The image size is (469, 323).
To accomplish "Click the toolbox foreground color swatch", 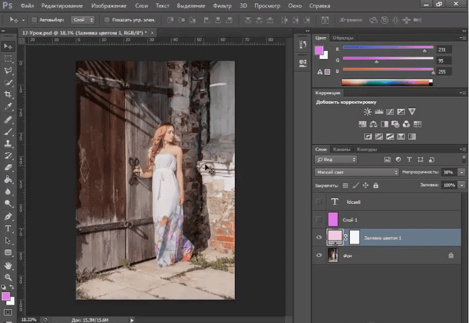I will [x=6, y=296].
